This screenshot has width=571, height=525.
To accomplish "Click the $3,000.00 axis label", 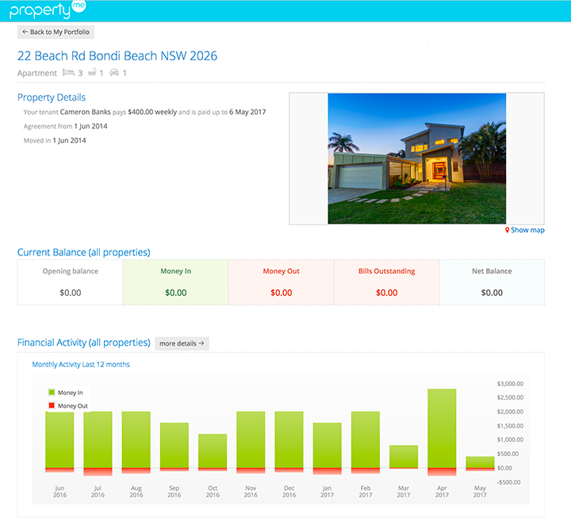I will tap(510, 383).
